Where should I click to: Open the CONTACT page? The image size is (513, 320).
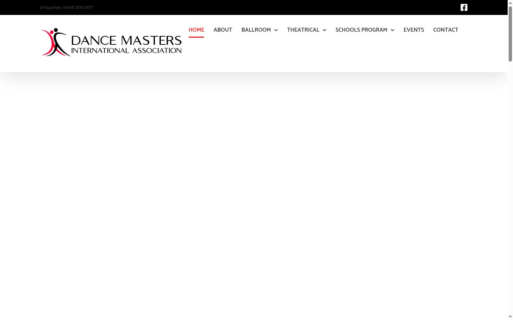click(x=446, y=30)
